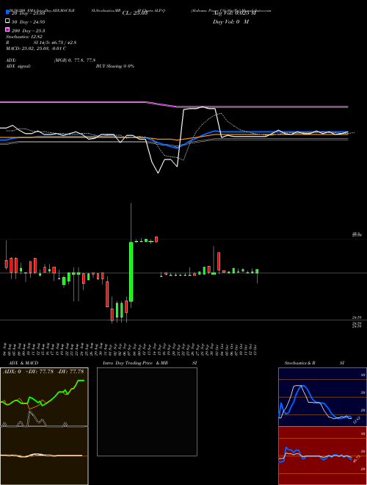Click the 'MACD: 25.02, 25.03, -0.01 C' readout
Image resolution: width=367 pixels, height=485 pixels.
[36, 48]
